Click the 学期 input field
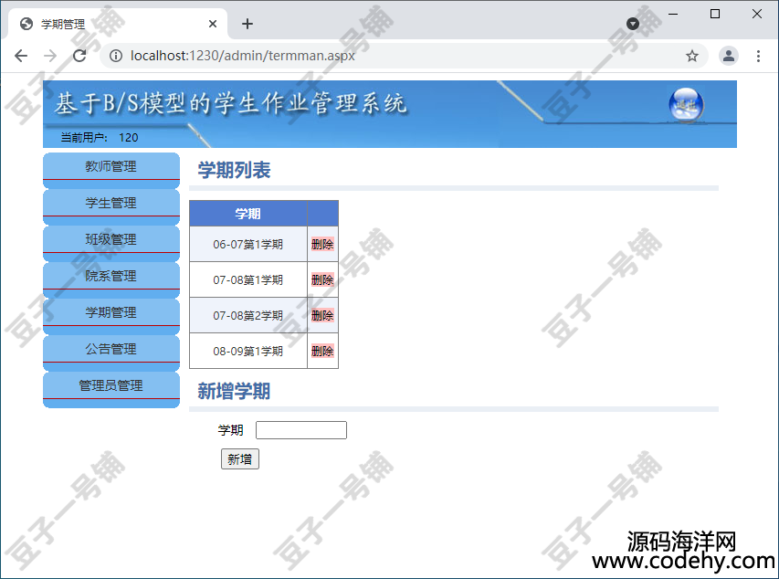779x579 pixels. tap(301, 430)
